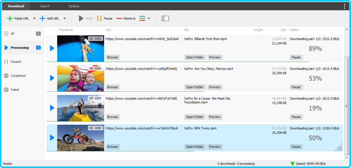This screenshot has height=168, width=351.
Task: Select the Paused filter in sidebar
Action: (x=23, y=62)
